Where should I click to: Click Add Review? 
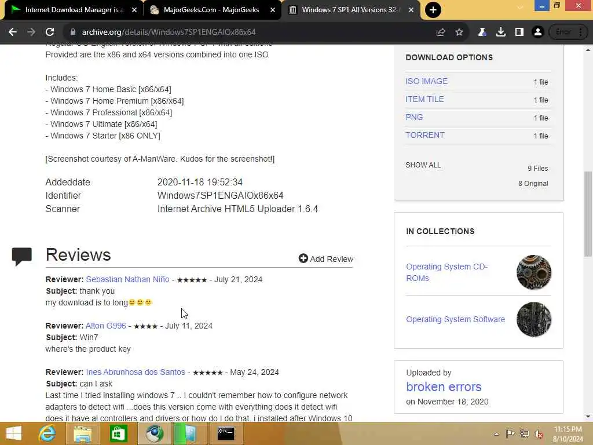point(326,259)
